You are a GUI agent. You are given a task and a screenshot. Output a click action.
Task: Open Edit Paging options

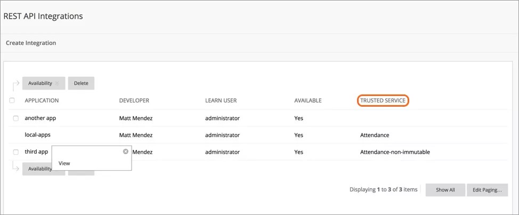click(487, 190)
